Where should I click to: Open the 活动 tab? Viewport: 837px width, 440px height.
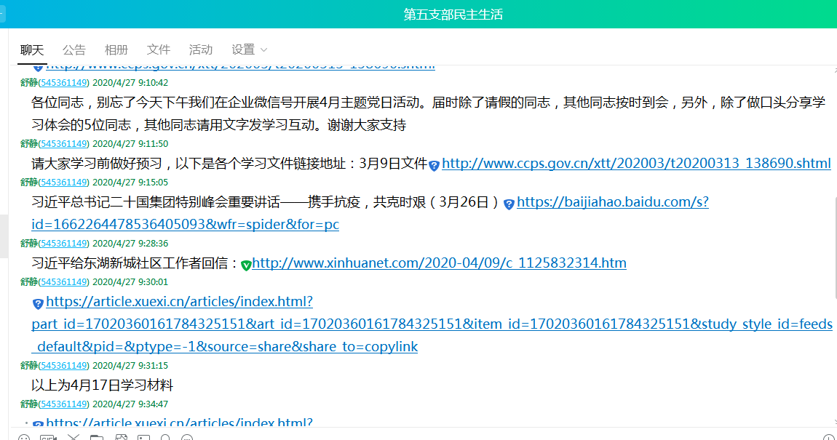pos(201,49)
